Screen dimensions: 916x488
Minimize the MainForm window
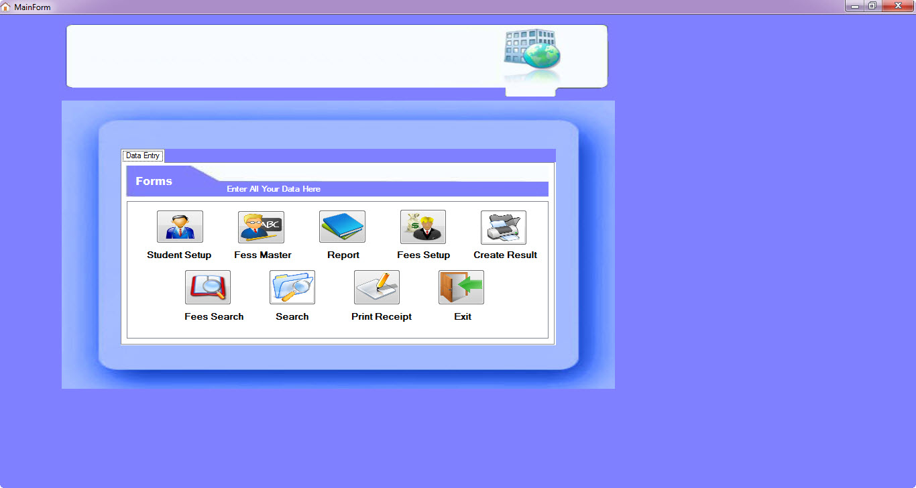854,6
